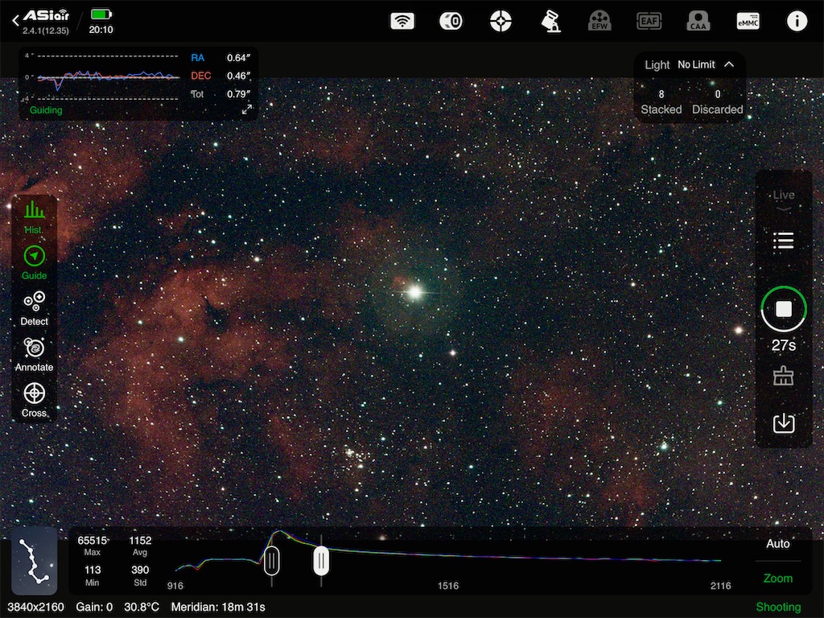Image resolution: width=824 pixels, height=618 pixels.
Task: Open the Wi-Fi settings icon
Action: click(402, 21)
